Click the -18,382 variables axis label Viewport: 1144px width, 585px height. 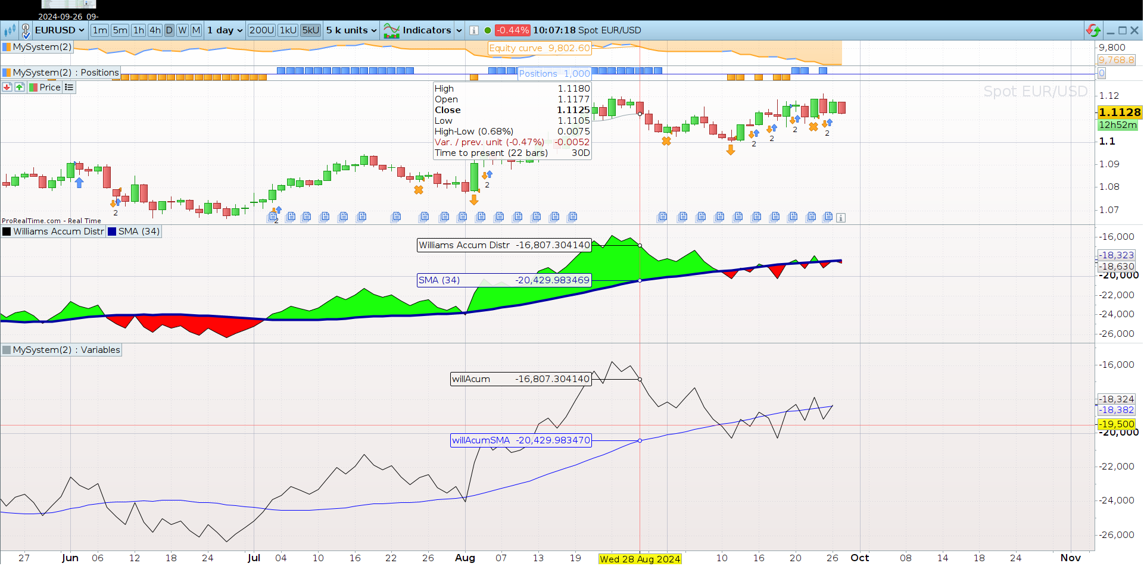[x=1117, y=410]
